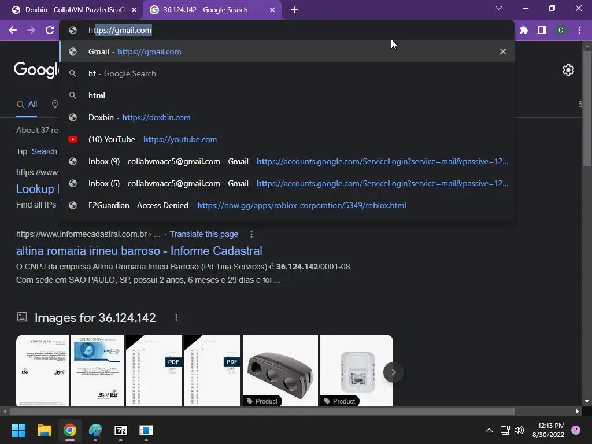This screenshot has height=444, width=592.
Task: Open the Lookup result title link
Action: 38,189
